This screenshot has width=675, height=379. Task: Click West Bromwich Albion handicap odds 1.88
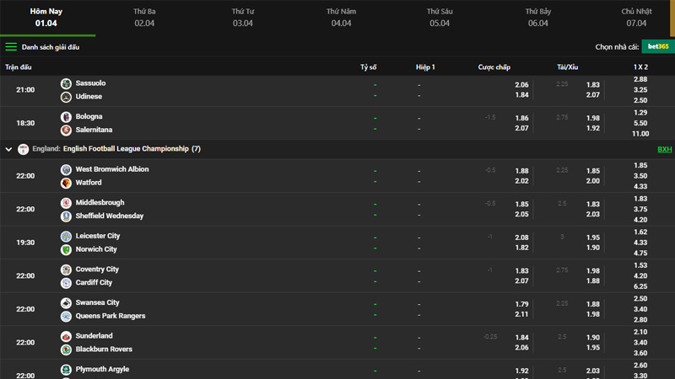click(521, 171)
